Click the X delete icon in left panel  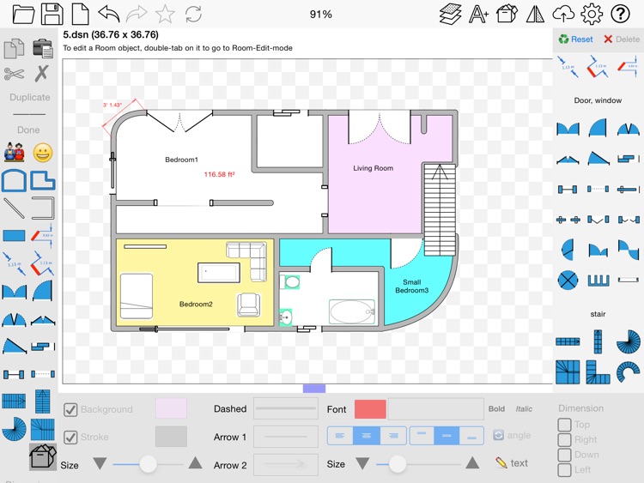pos(42,74)
